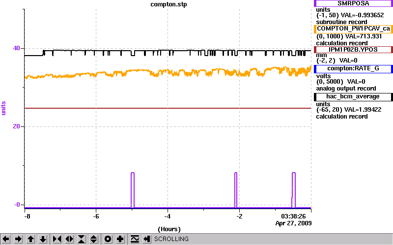Zoom out horizontally using the diamond-split icon
The height and width of the screenshot is (245, 393).
[x=69, y=239]
